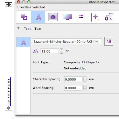119x119 pixels.
Task: Increase Character Spacing using stepper
Action: (x=85, y=78)
